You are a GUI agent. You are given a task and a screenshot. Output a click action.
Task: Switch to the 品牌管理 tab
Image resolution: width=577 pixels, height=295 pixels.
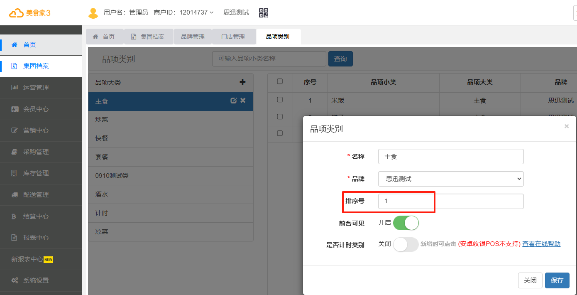193,37
